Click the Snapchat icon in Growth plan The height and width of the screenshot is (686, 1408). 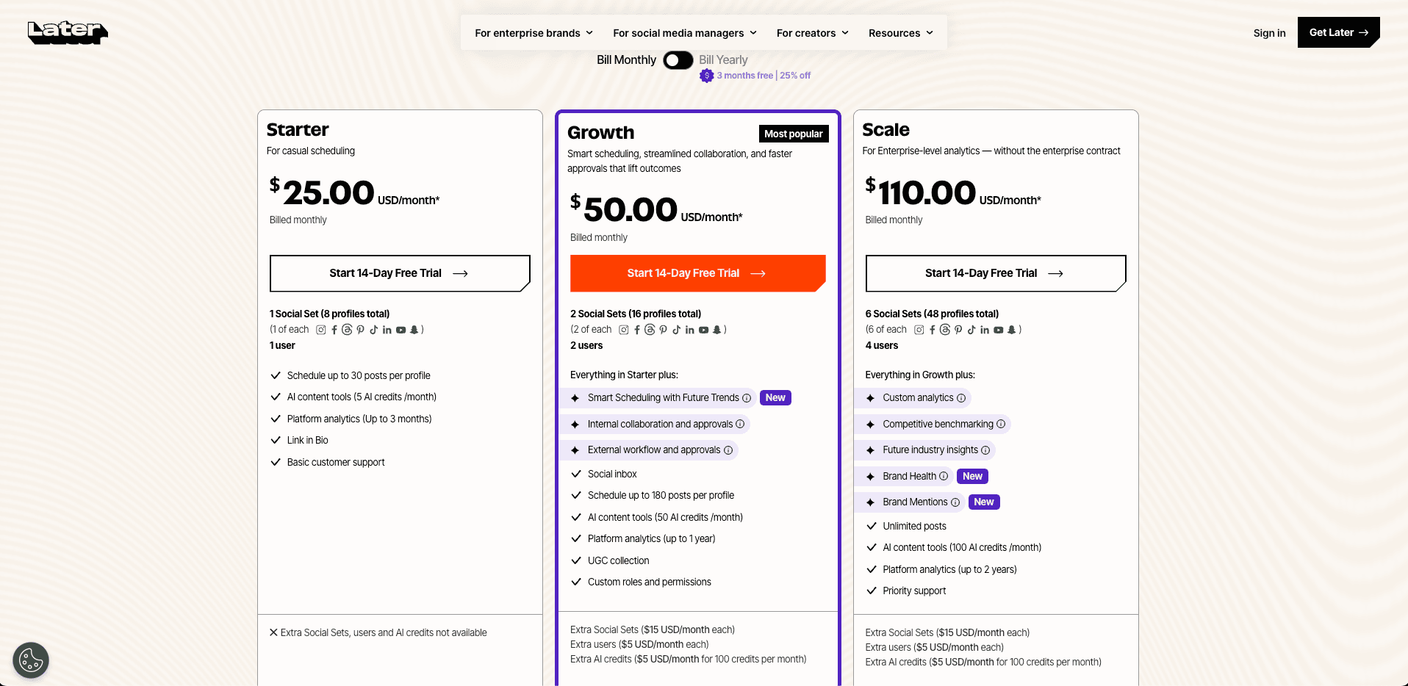[x=718, y=330]
